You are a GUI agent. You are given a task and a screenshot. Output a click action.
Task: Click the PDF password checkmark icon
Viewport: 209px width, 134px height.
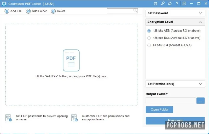[9, 118]
